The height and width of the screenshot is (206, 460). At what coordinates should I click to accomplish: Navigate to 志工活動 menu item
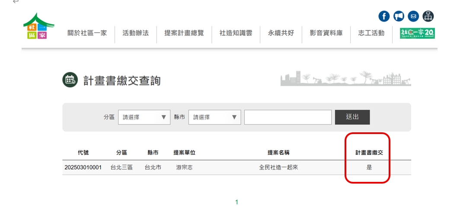coord(371,33)
